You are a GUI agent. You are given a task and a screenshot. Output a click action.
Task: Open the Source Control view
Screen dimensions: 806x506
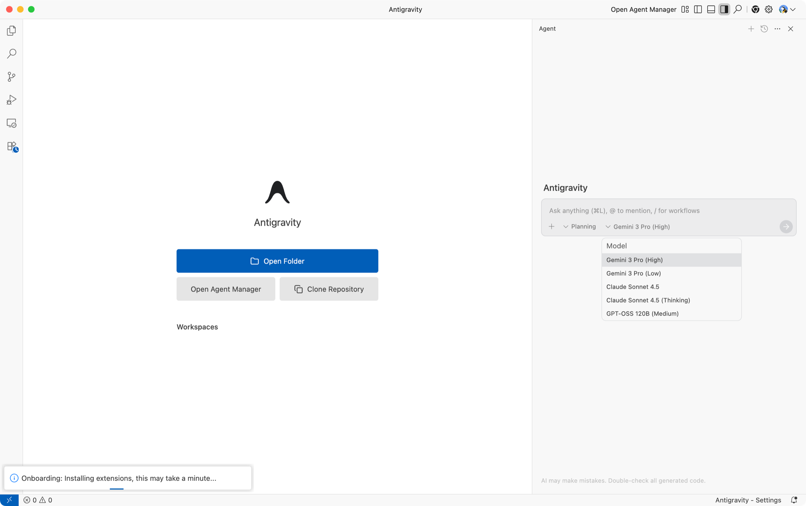coord(11,77)
